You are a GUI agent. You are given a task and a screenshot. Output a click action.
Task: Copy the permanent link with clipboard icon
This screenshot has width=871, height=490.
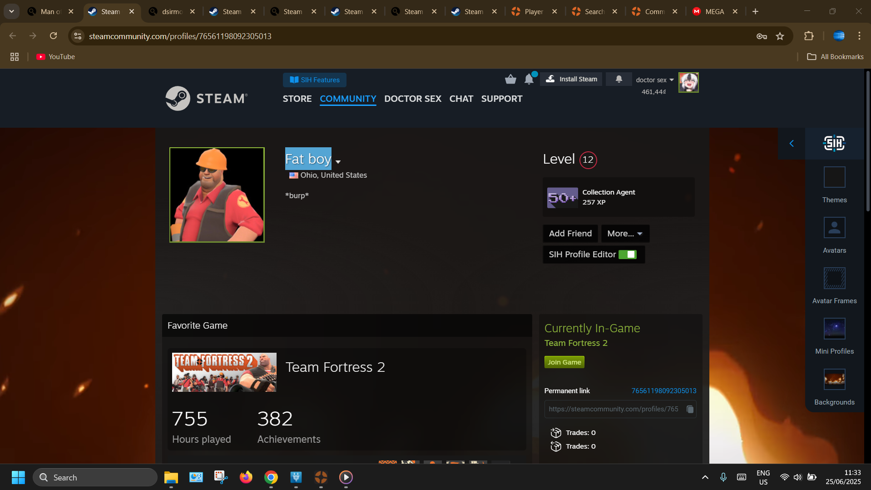[690, 409]
